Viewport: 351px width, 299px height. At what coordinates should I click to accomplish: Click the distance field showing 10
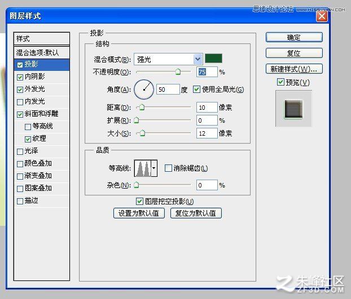(x=207, y=108)
